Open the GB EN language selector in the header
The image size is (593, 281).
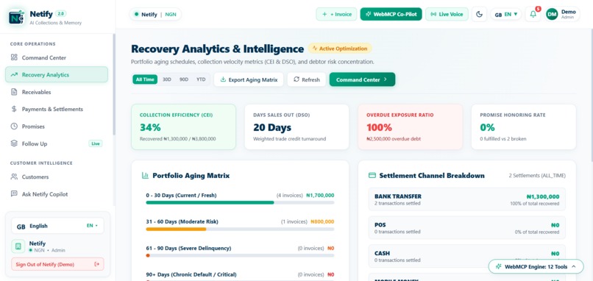[506, 15]
